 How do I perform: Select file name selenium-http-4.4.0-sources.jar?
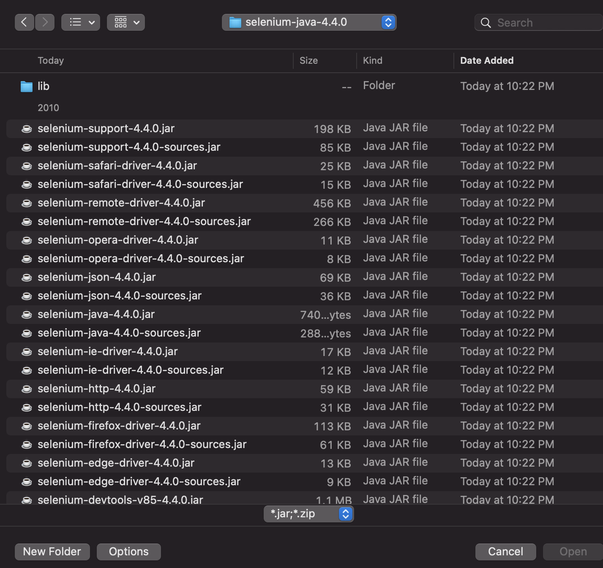point(120,407)
